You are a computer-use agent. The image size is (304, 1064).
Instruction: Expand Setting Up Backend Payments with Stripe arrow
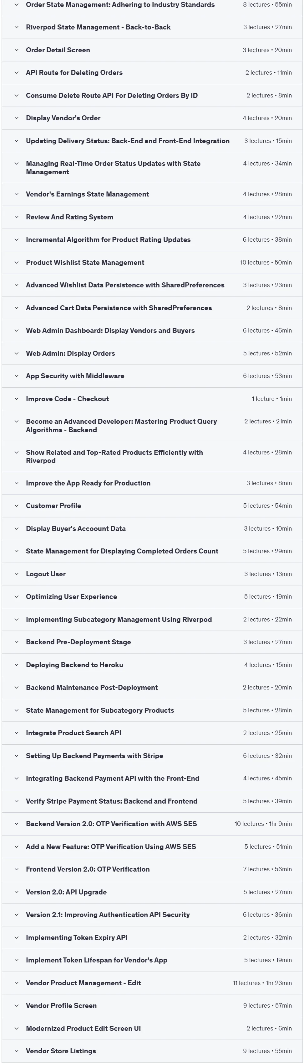(x=17, y=756)
